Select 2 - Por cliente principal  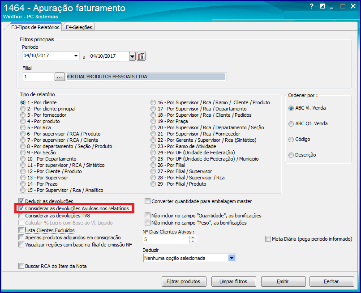point(23,109)
